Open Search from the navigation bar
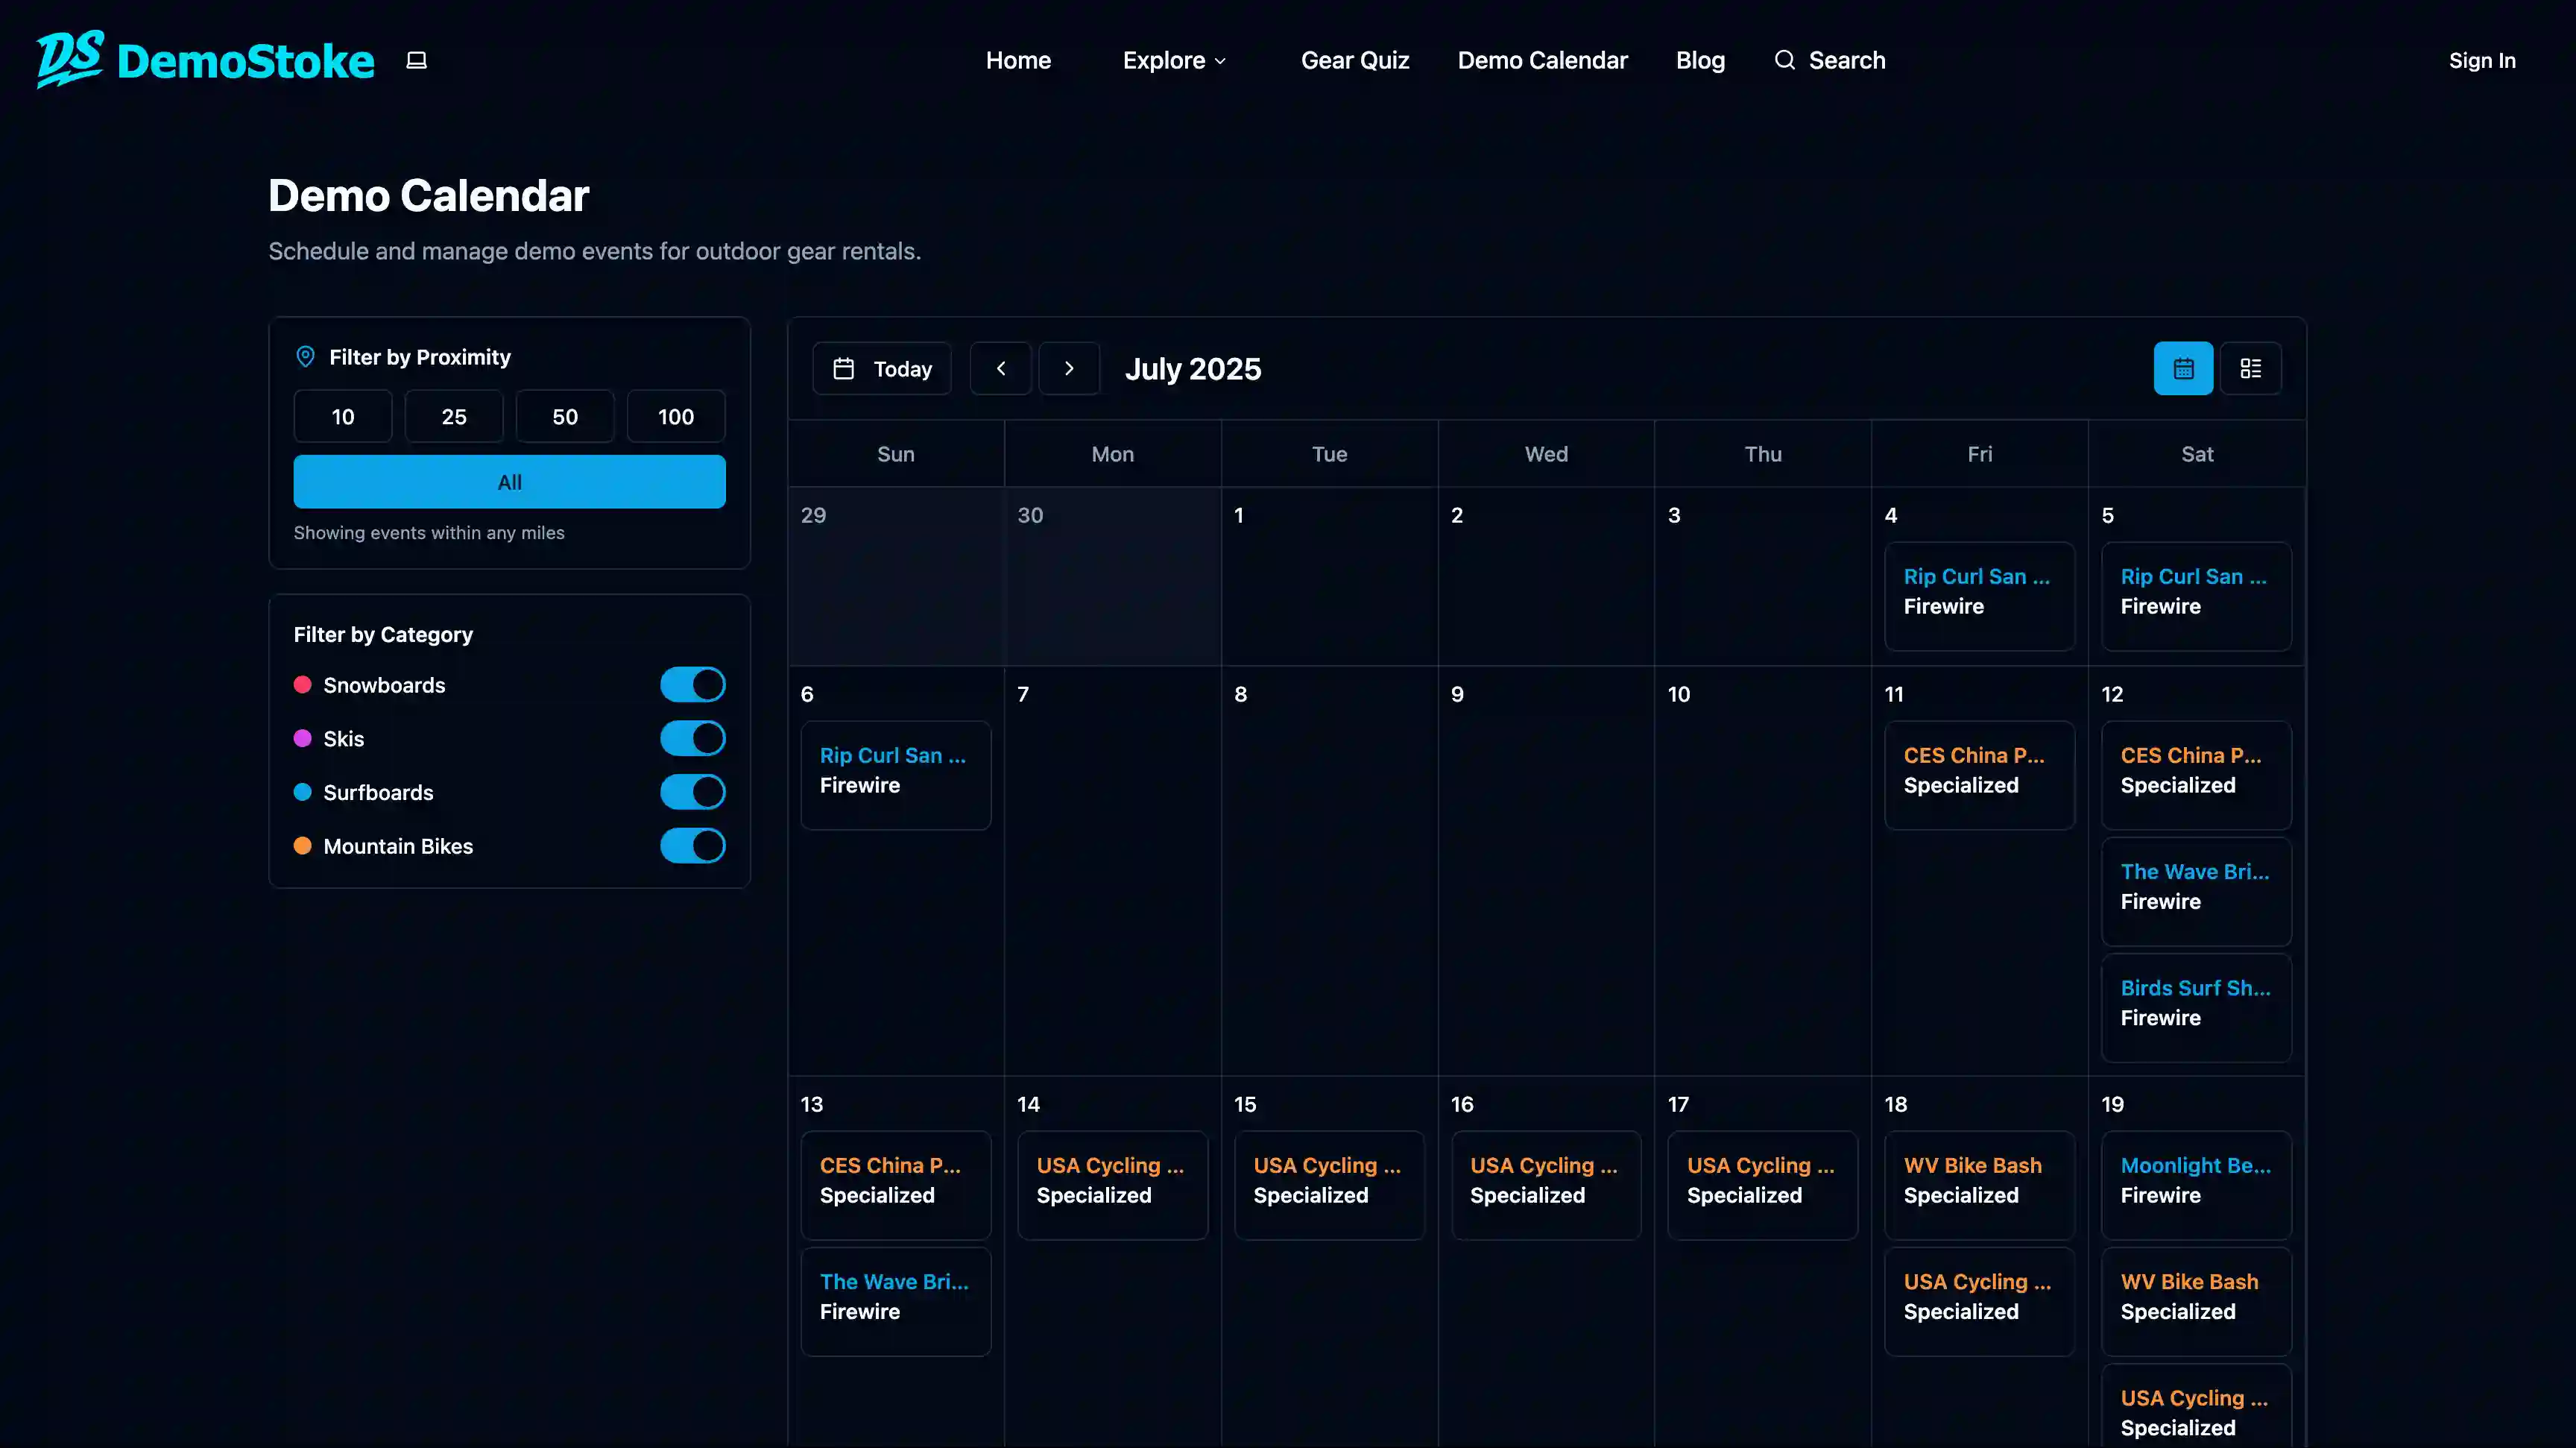The image size is (2576, 1448). click(x=1845, y=60)
